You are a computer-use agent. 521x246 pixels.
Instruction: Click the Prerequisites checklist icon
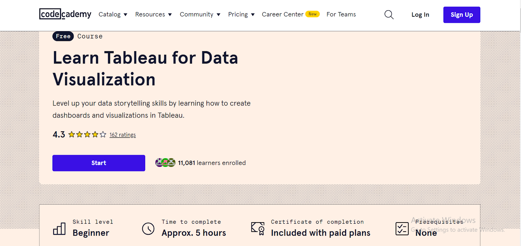coord(402,228)
